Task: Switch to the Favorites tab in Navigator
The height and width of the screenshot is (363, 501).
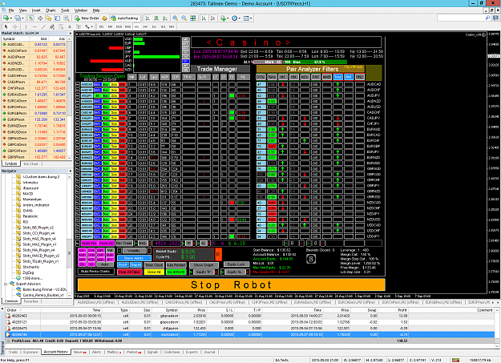Action: 31,301
